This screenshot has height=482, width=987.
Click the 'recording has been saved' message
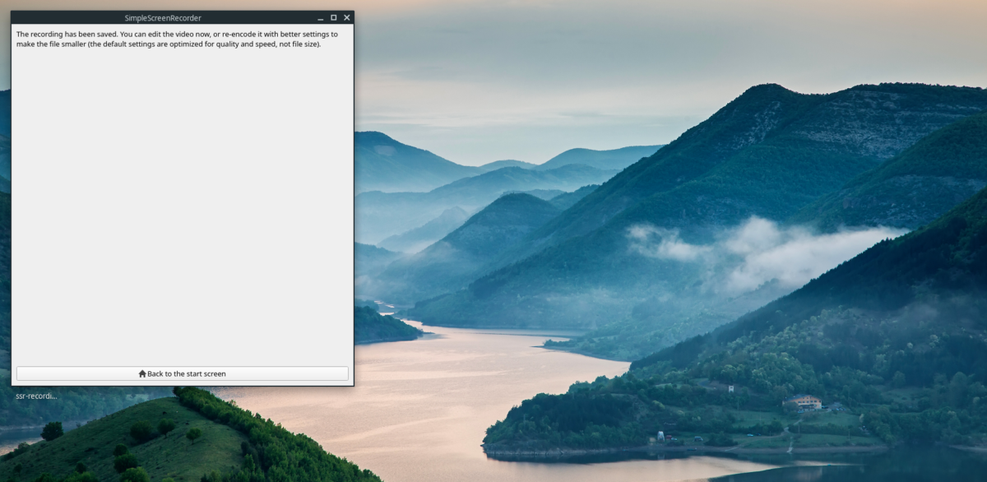177,39
